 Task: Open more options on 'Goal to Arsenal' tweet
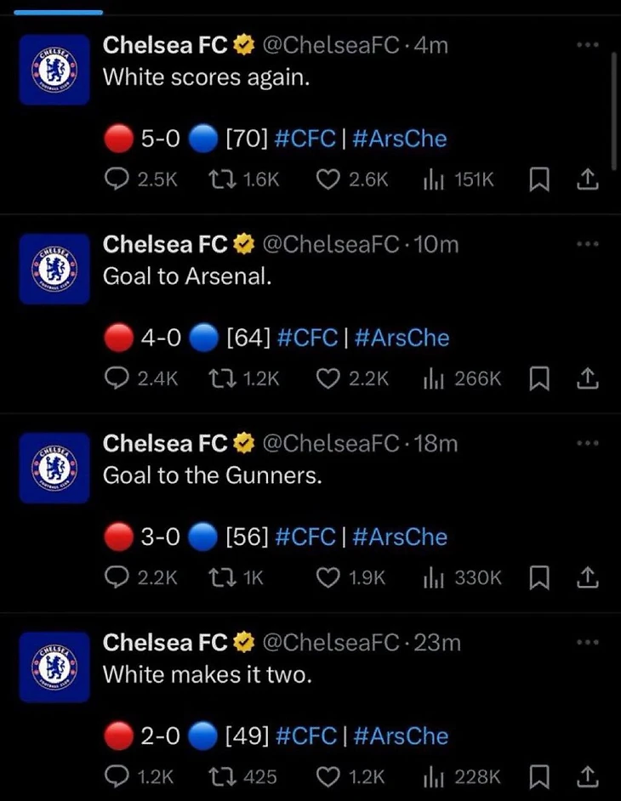point(589,244)
